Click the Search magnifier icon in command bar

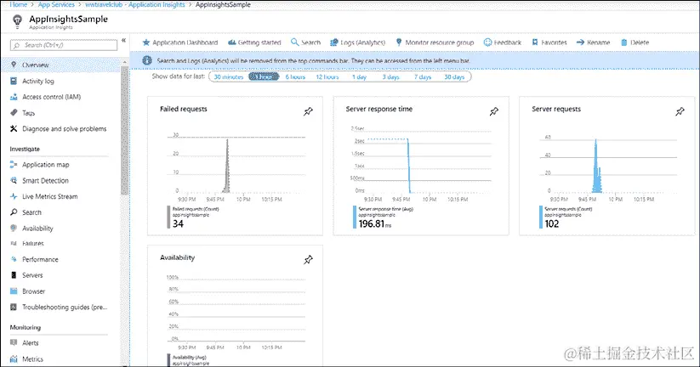click(x=294, y=42)
